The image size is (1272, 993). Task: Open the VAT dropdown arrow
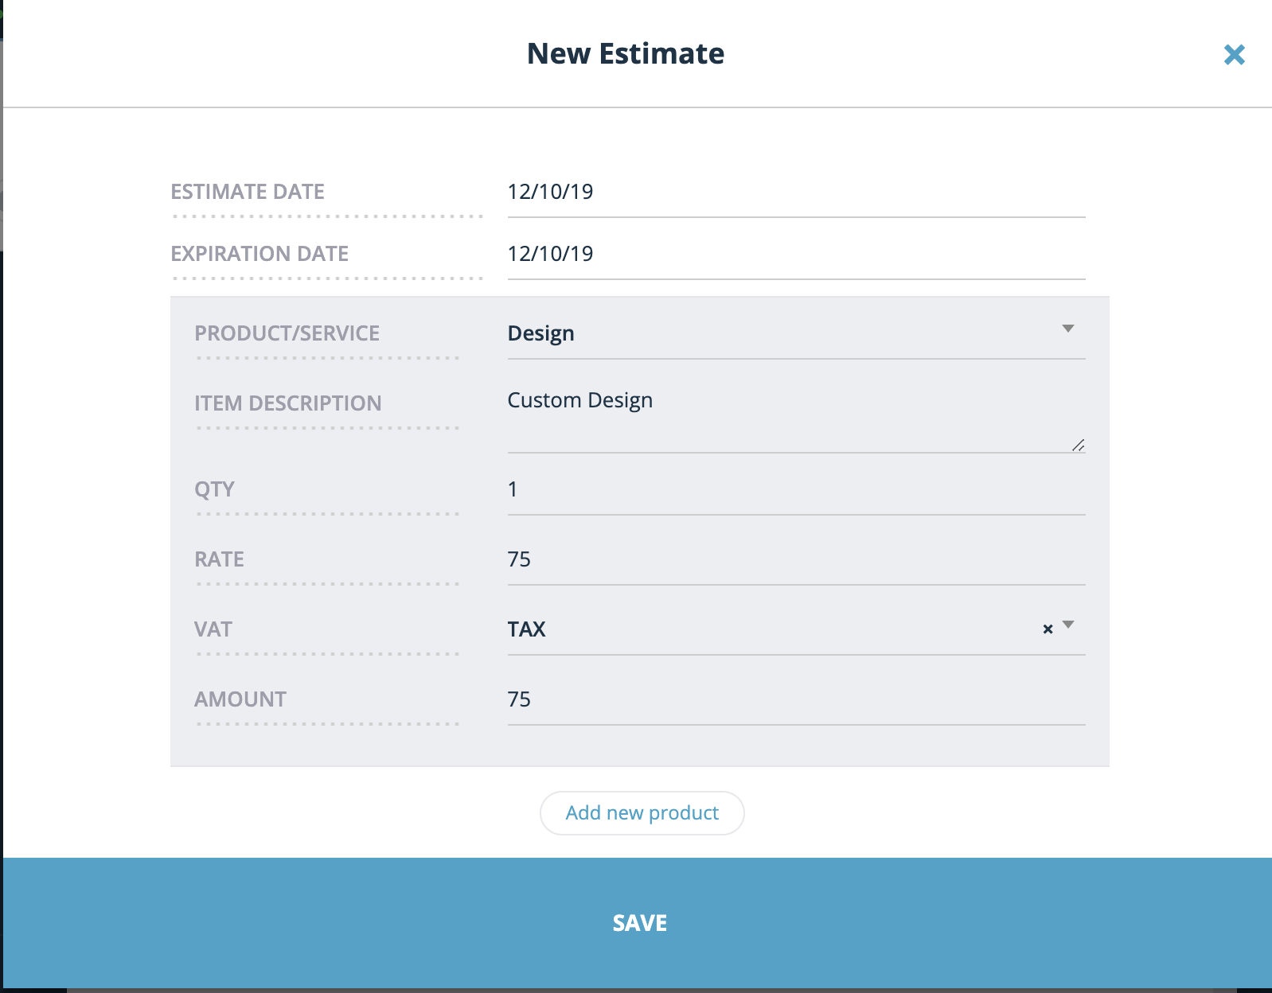coord(1068,625)
